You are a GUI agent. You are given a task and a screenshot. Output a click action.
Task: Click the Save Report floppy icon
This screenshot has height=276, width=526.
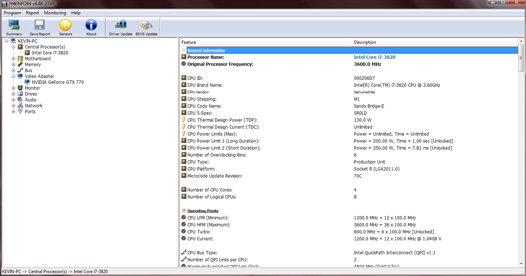coord(40,25)
